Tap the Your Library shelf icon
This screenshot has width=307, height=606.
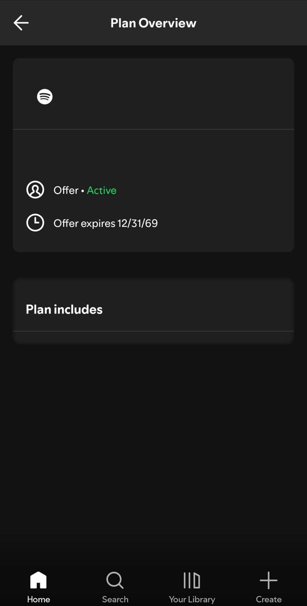191,580
